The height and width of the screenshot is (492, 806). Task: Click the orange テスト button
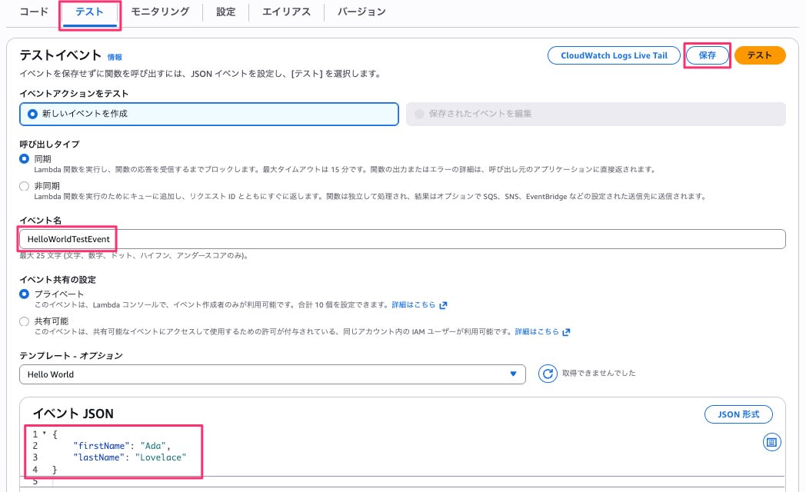coord(760,55)
